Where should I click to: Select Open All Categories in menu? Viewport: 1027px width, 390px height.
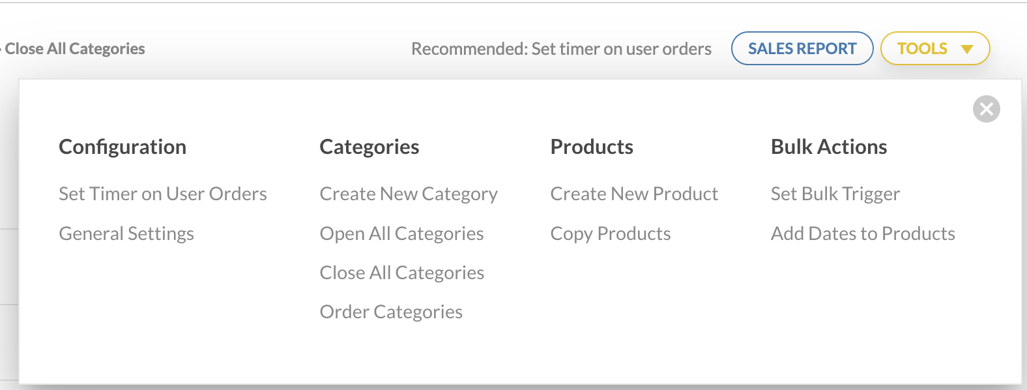click(x=401, y=233)
